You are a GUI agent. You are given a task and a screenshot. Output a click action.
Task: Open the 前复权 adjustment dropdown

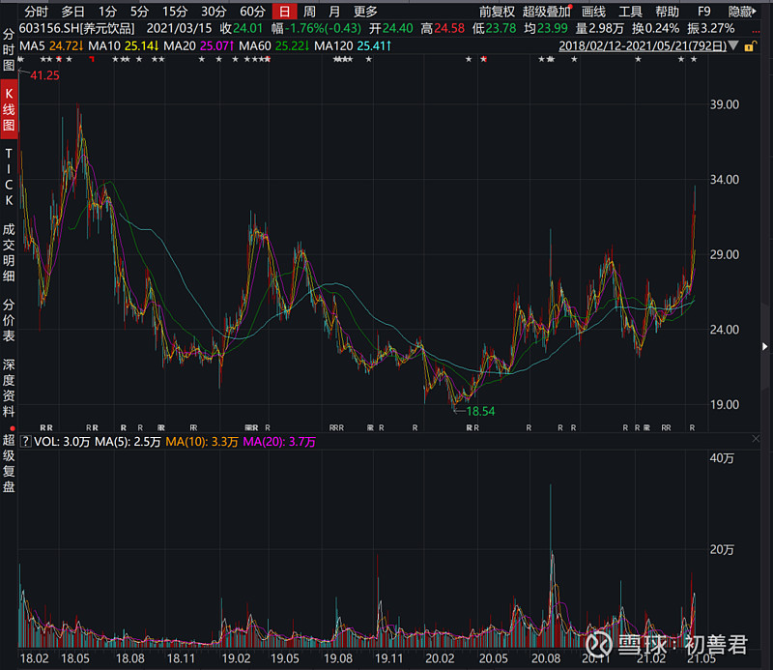coord(497,12)
